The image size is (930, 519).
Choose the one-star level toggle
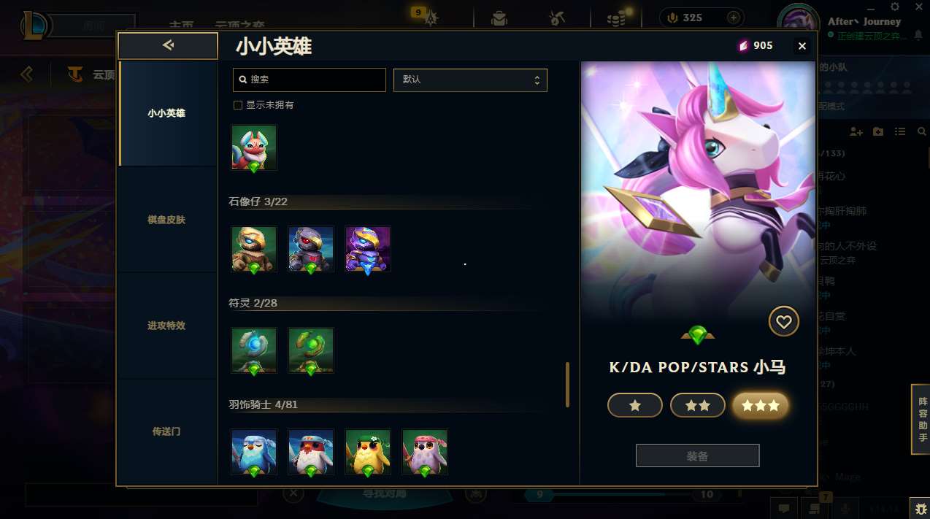(635, 405)
